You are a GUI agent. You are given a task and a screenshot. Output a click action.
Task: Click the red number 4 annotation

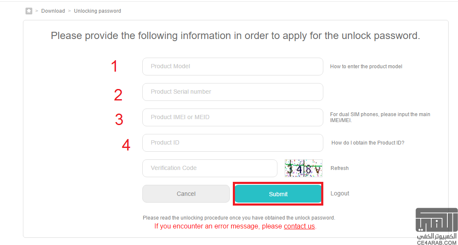tap(126, 145)
